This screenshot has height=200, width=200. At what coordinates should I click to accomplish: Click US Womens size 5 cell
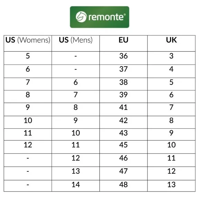[x=28, y=58]
